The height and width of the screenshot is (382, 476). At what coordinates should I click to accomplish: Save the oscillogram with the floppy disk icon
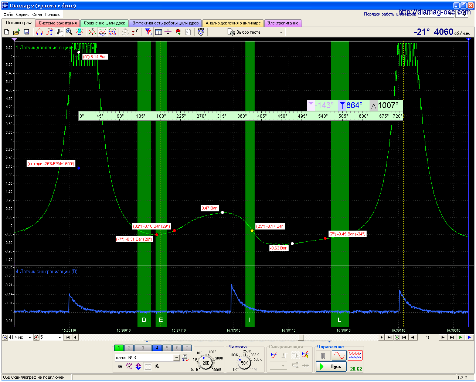[x=27, y=32]
